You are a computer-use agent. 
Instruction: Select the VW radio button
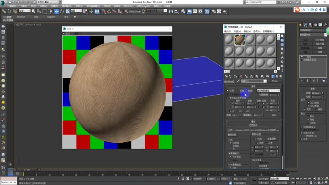237,111
